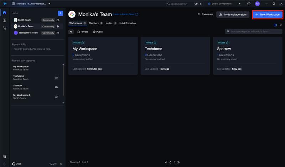The height and width of the screenshot is (167, 285).
Task: Click the members icon next to Sanil's Team
Action: (58, 20)
